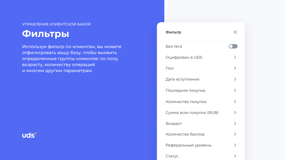Click the Количество баллов label
Screen dimensions: 285x160
click(x=185, y=135)
